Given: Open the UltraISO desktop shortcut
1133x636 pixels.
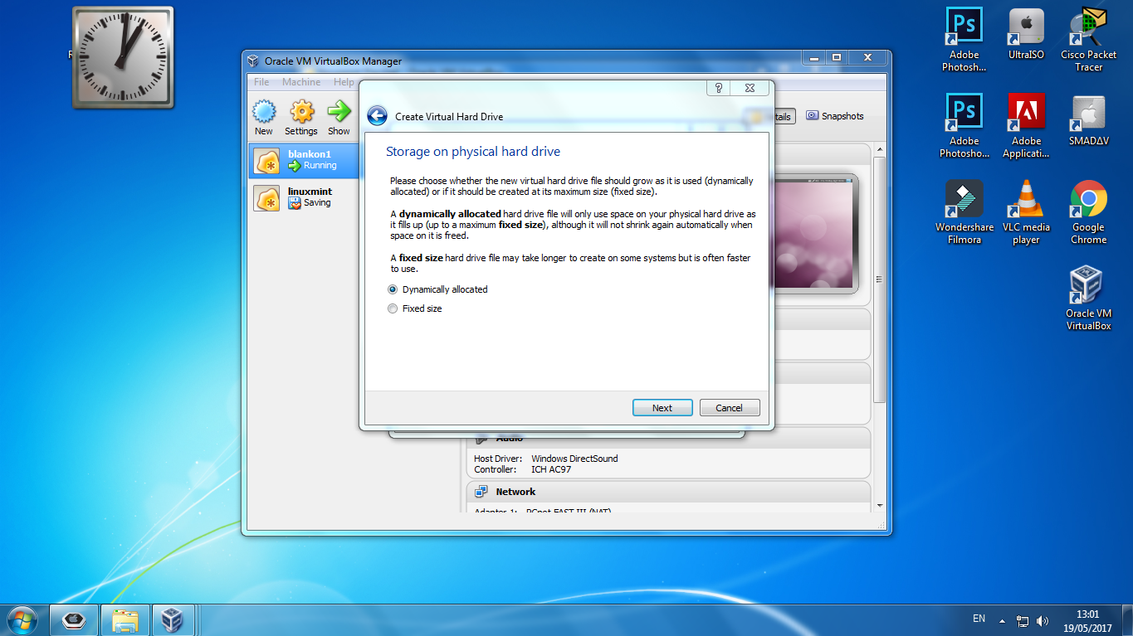Looking at the screenshot, I should click(1026, 34).
